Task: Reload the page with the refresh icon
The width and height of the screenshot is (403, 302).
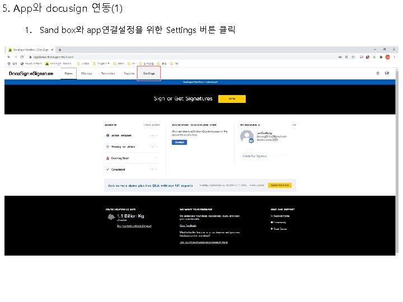Action: tap(22, 57)
